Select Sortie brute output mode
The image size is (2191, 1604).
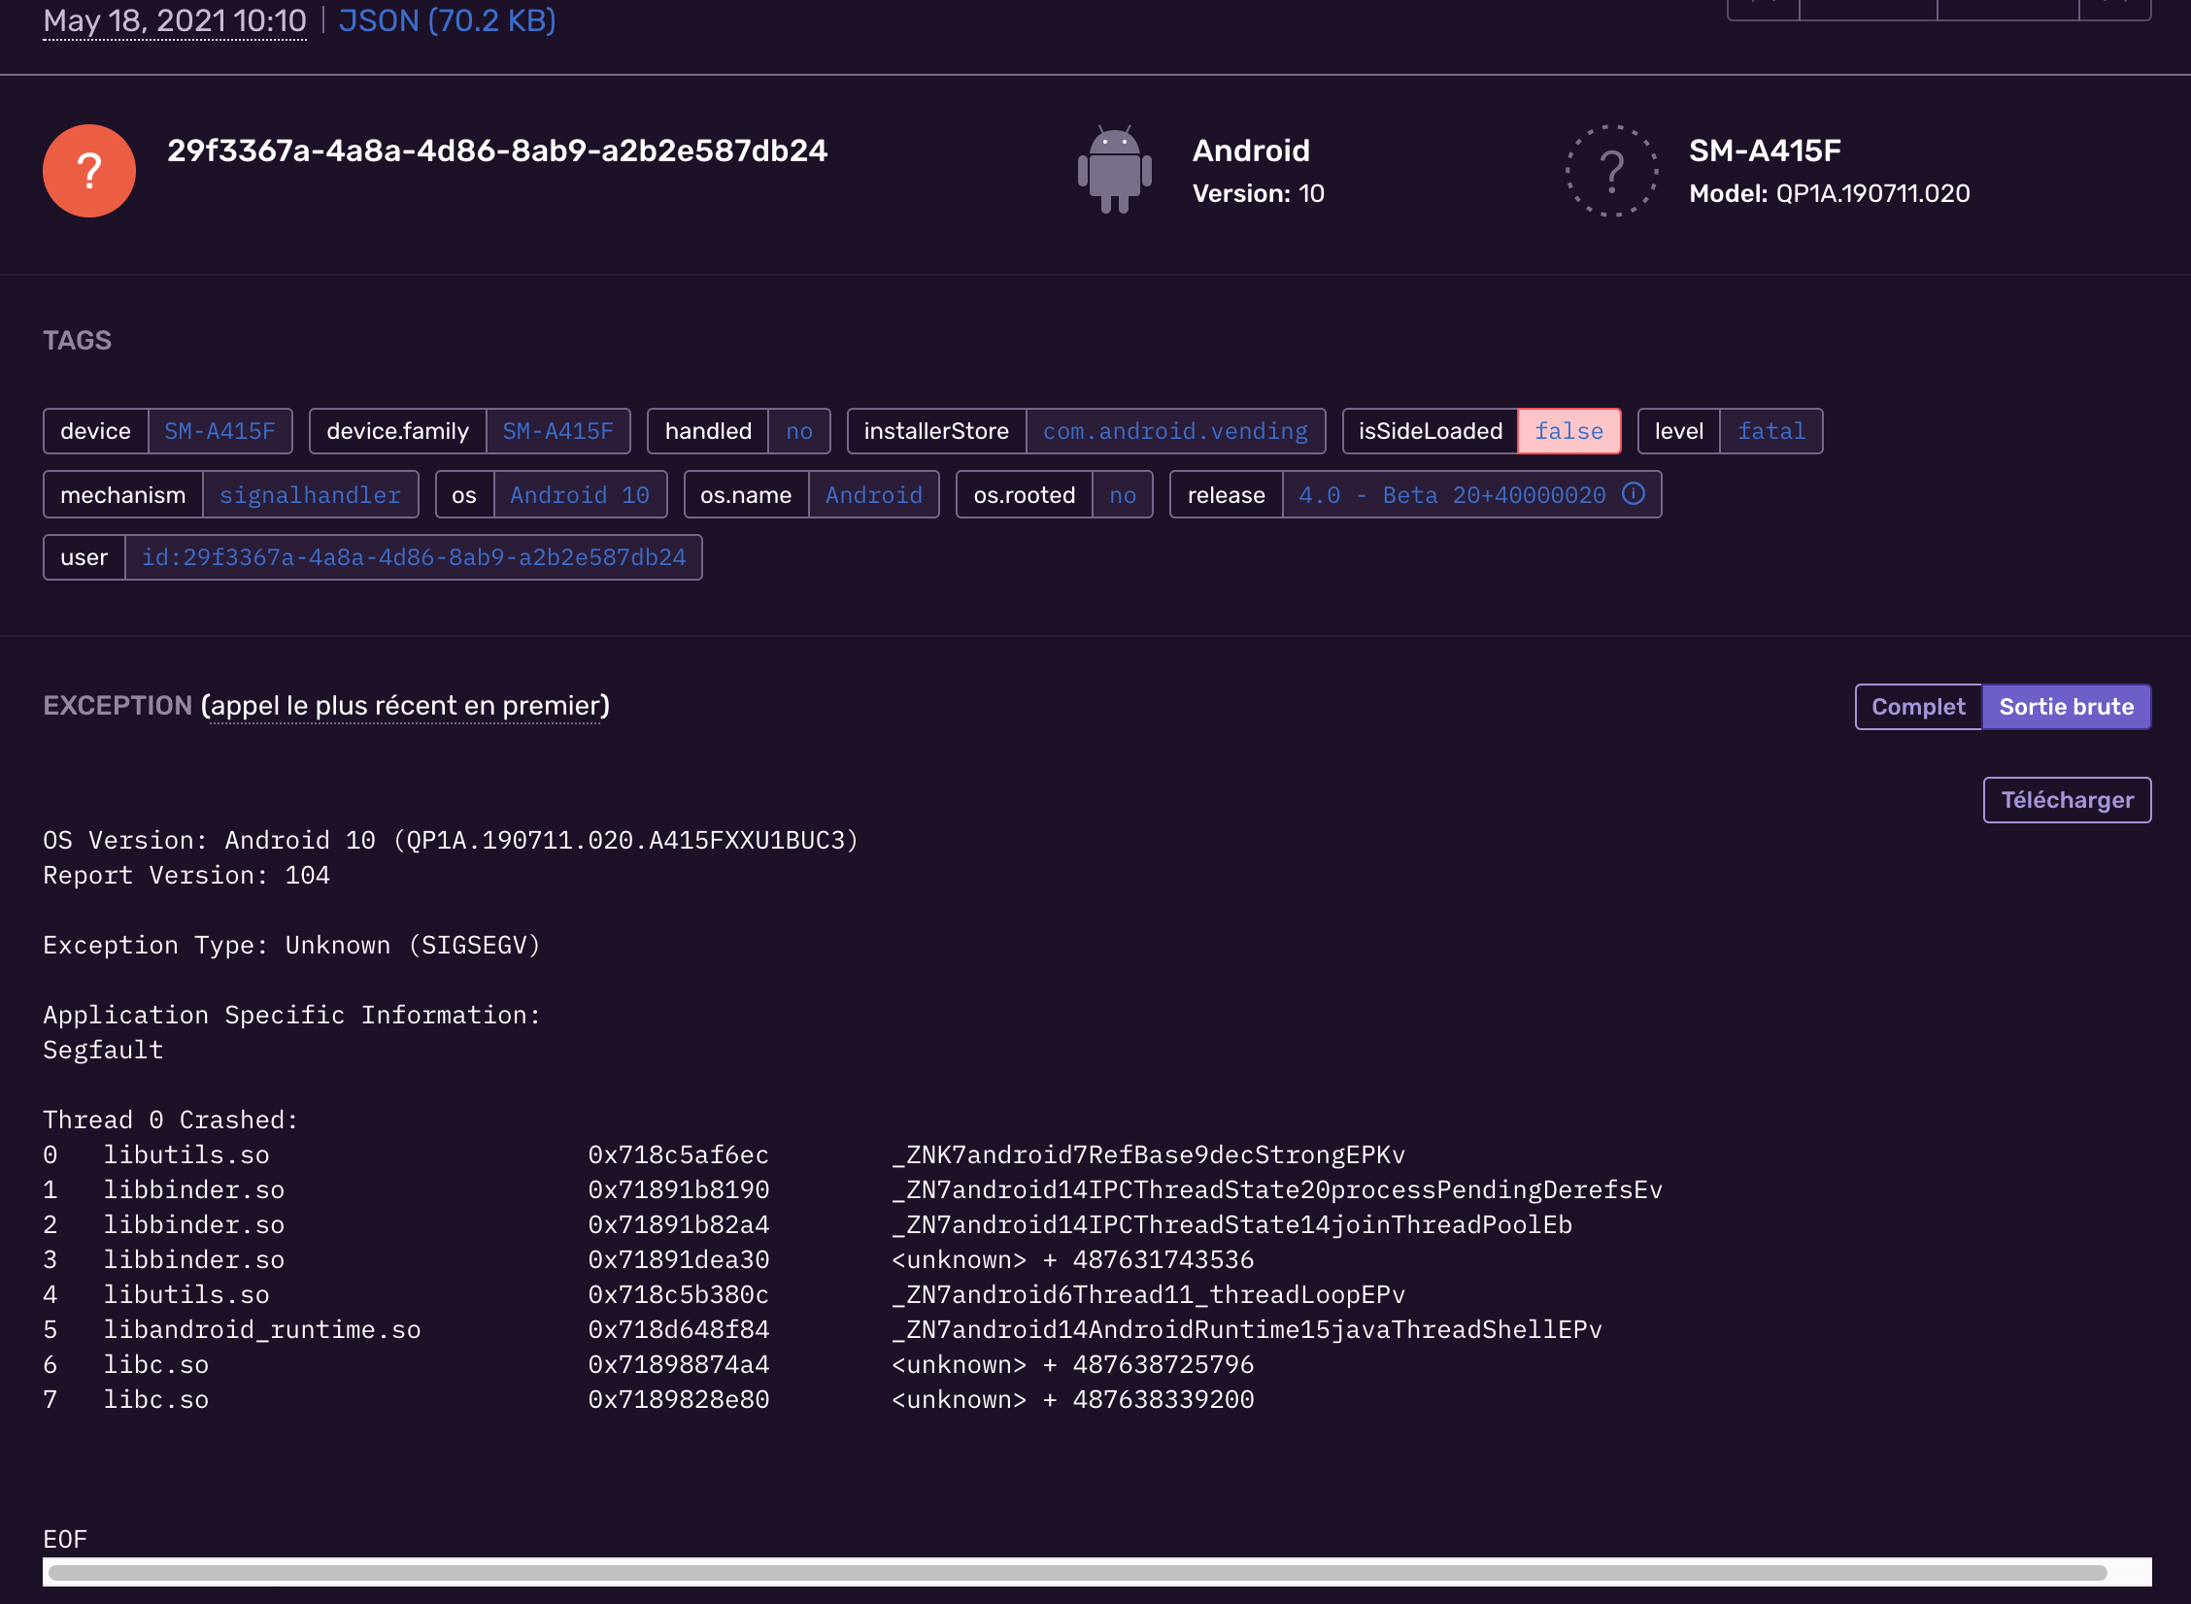click(x=2067, y=706)
